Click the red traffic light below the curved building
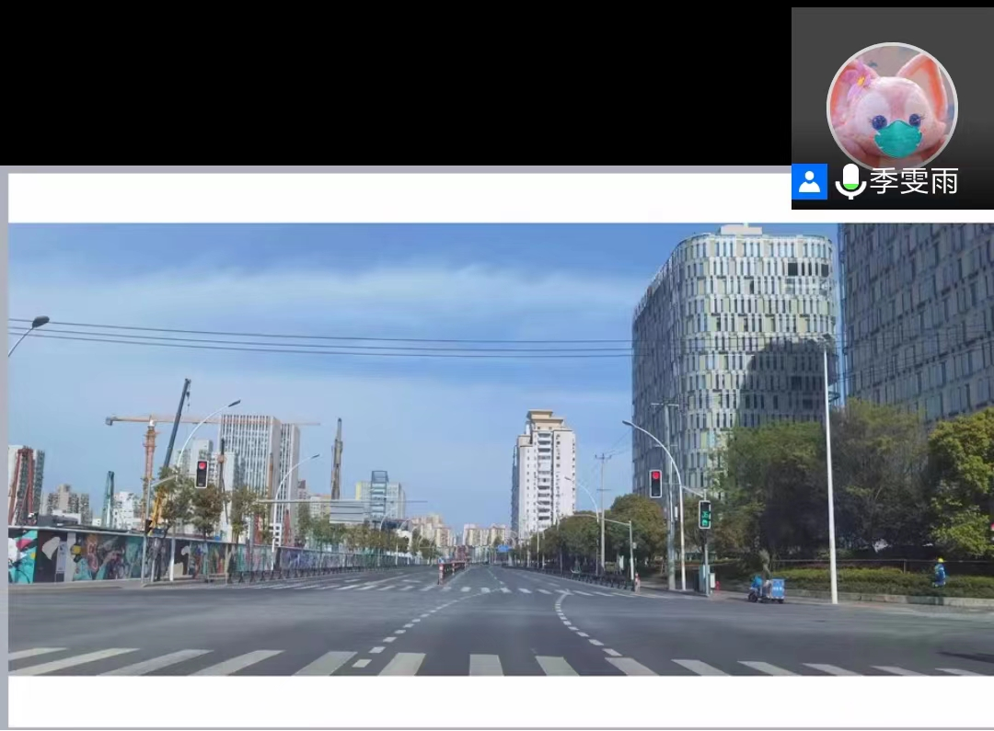994x731 pixels. (655, 484)
